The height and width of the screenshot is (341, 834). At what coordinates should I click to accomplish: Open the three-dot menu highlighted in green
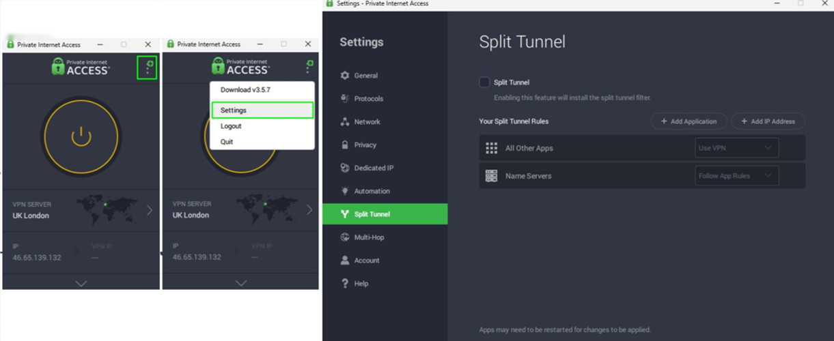148,68
